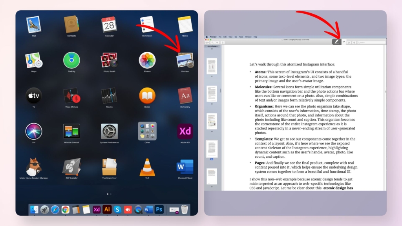Open Window menu in Preview
Image resolution: width=402 pixels, height=226 pixels.
click(248, 37)
